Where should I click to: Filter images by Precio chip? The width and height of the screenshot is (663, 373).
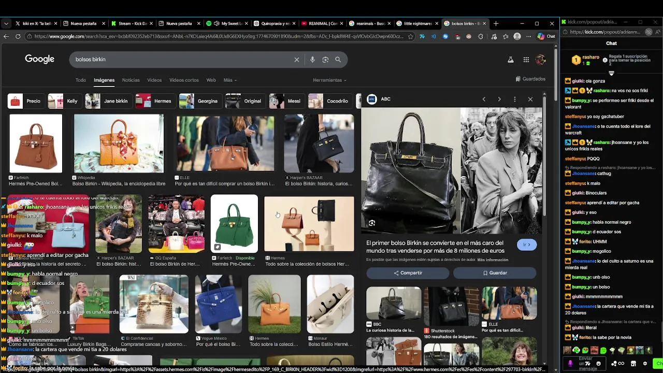(25, 101)
